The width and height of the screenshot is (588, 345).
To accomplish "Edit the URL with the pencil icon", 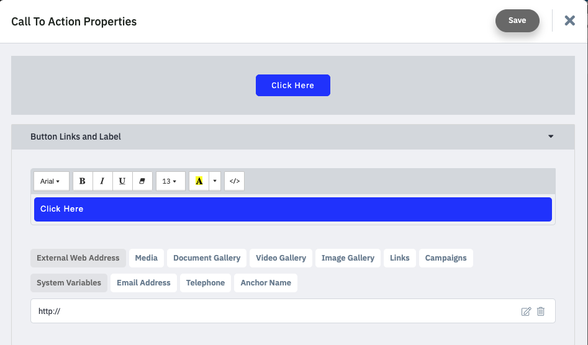I will click(x=526, y=311).
